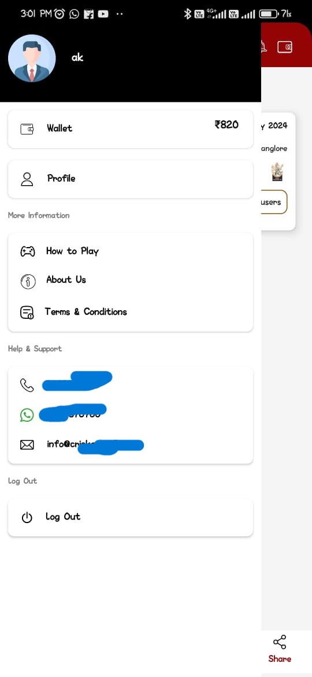Tap the user avatar picture
Image resolution: width=312 pixels, height=677 pixels.
point(32,58)
